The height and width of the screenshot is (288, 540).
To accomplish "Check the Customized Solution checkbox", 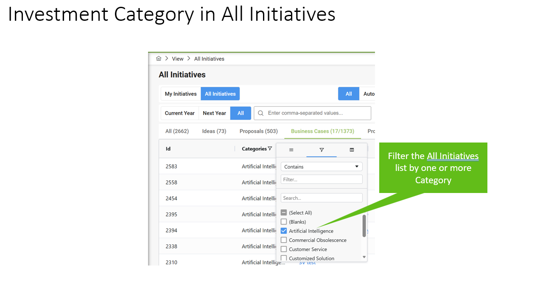I will (x=284, y=258).
